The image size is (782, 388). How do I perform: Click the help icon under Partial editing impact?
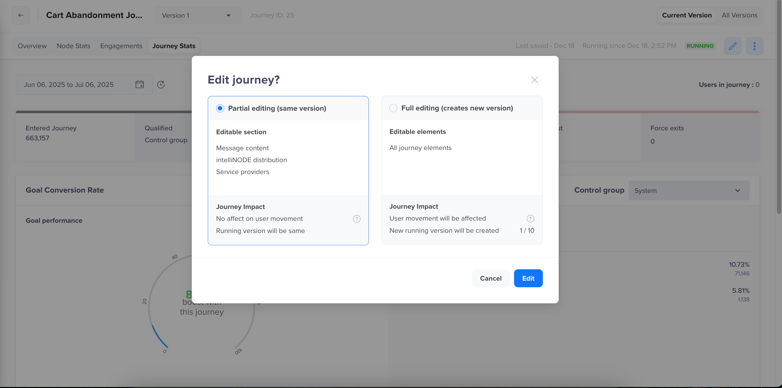coord(356,219)
